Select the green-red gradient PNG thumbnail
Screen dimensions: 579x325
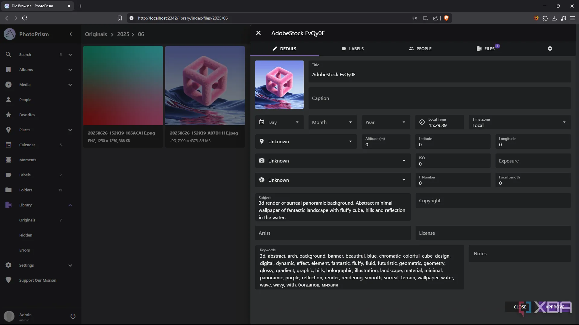click(123, 85)
